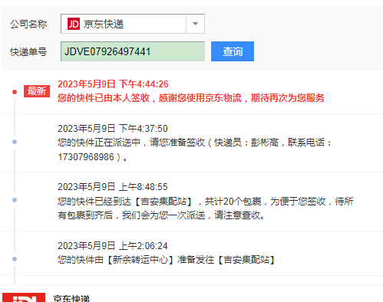Click the red JDL logo at bottom
Screen dimensions: 383x302
tap(24, 297)
